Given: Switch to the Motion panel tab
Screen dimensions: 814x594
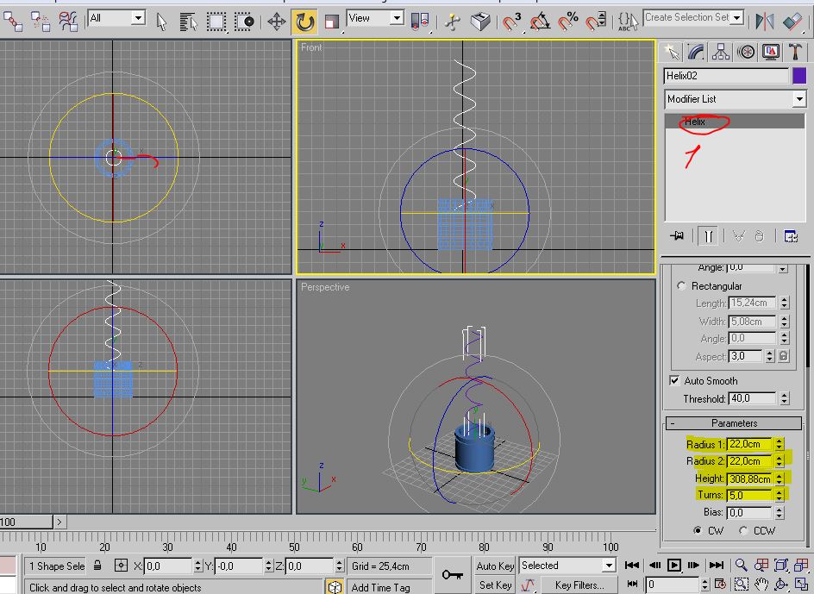Looking at the screenshot, I should tap(747, 52).
